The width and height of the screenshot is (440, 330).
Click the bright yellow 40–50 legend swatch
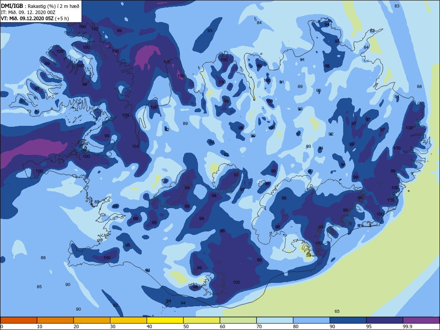165,320
